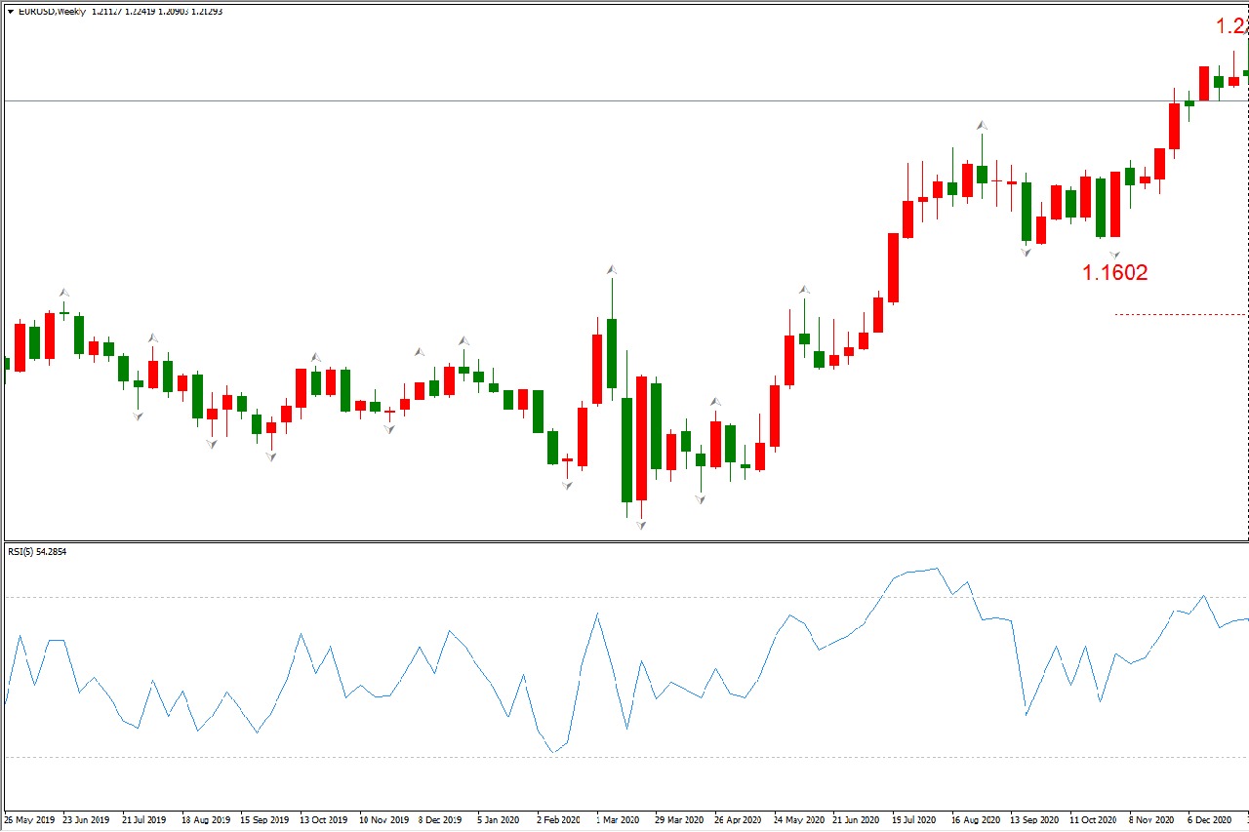This screenshot has width=1249, height=832.
Task: Click the lower dashed RSI level line
Action: pos(624,757)
